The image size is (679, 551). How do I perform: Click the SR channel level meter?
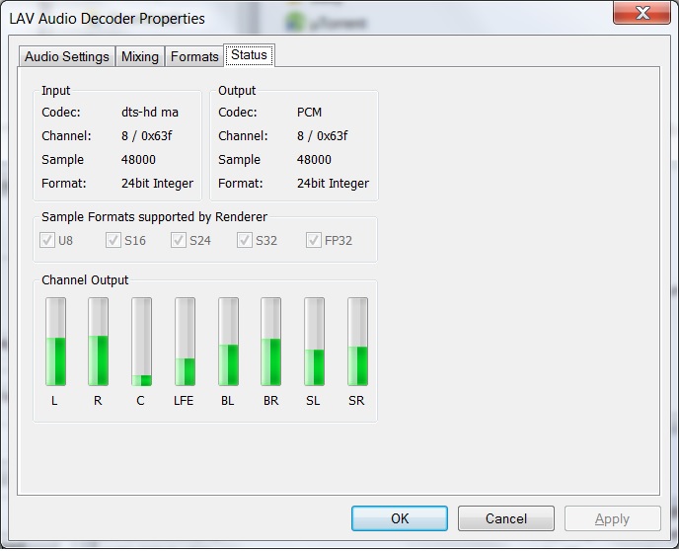(x=357, y=342)
